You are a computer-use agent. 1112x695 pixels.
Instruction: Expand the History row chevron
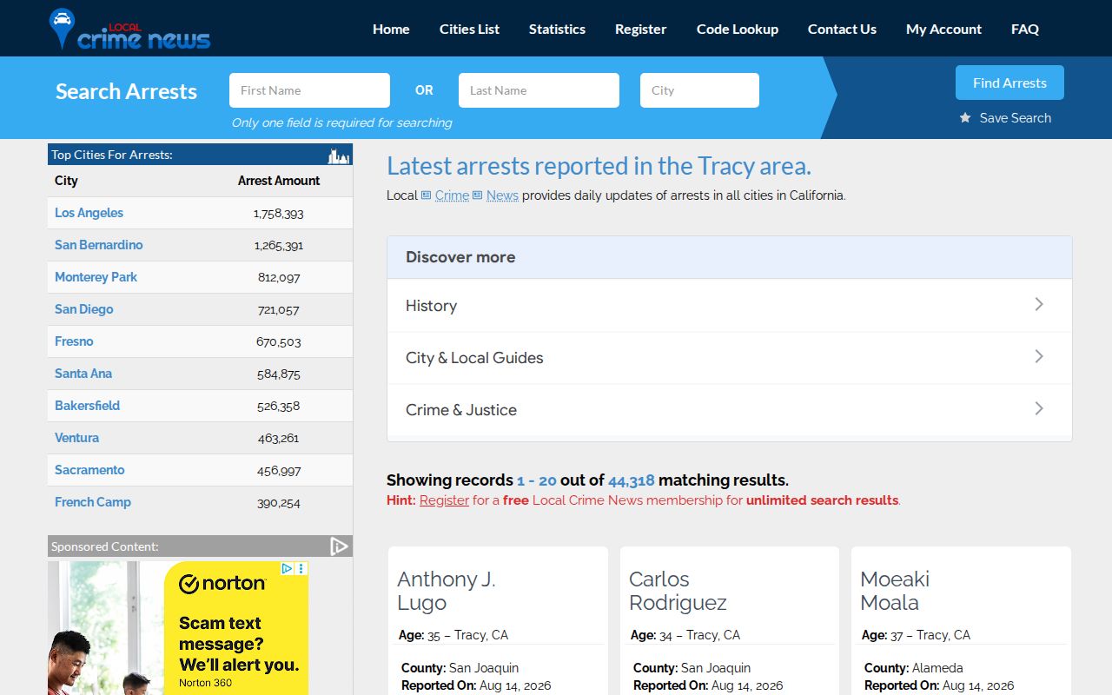tap(1039, 304)
